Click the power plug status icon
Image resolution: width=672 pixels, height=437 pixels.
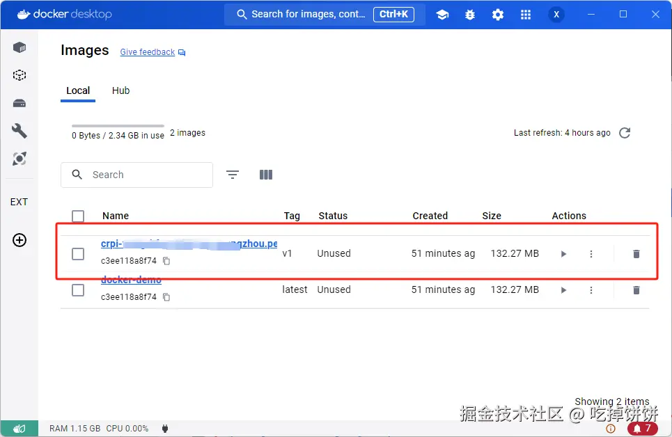165,429
